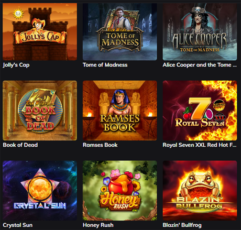This screenshot has height=230, width=241.
Task: Click the "Jolly's Cap" title text
Action: pyautogui.click(x=16, y=65)
